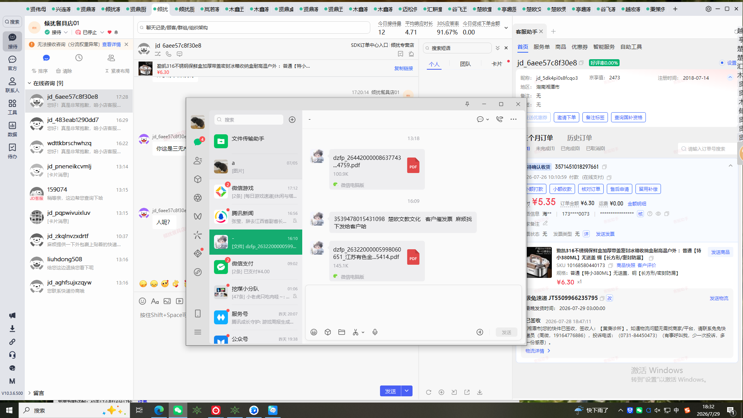This screenshot has width=743, height=418.
Task: Click the plus button beside WeChat search
Action: [x=292, y=120]
